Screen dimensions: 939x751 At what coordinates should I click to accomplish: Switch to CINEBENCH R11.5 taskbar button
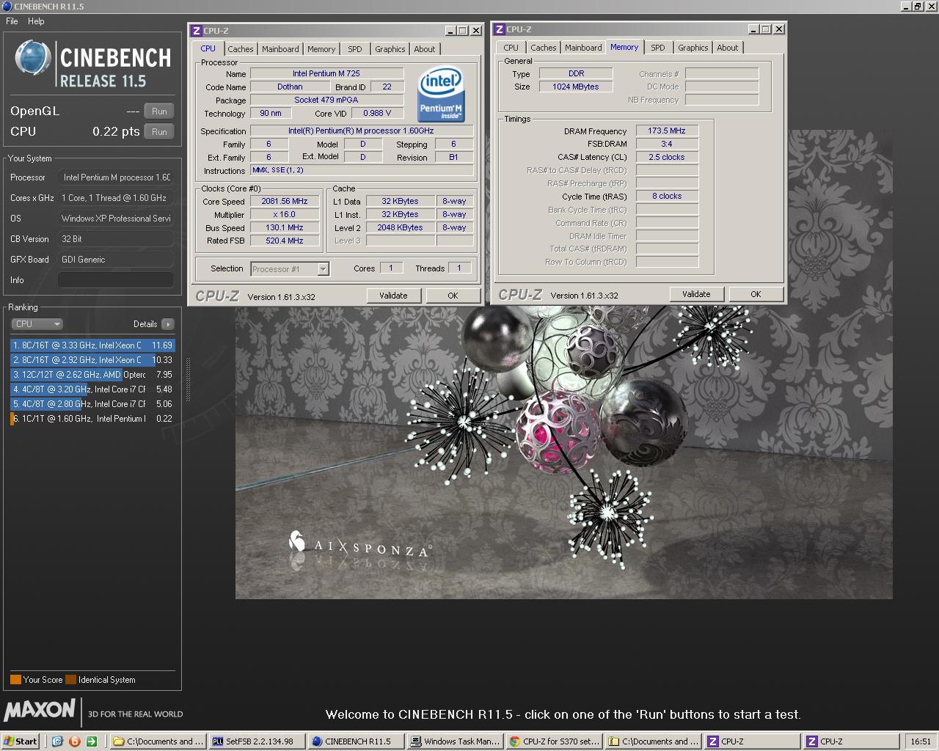356,741
